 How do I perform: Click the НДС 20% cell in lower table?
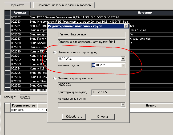(x=23, y=110)
